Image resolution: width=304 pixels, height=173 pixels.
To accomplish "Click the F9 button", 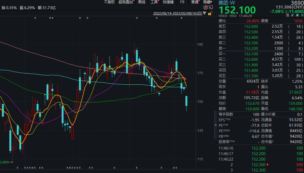I will [x=182, y=2].
